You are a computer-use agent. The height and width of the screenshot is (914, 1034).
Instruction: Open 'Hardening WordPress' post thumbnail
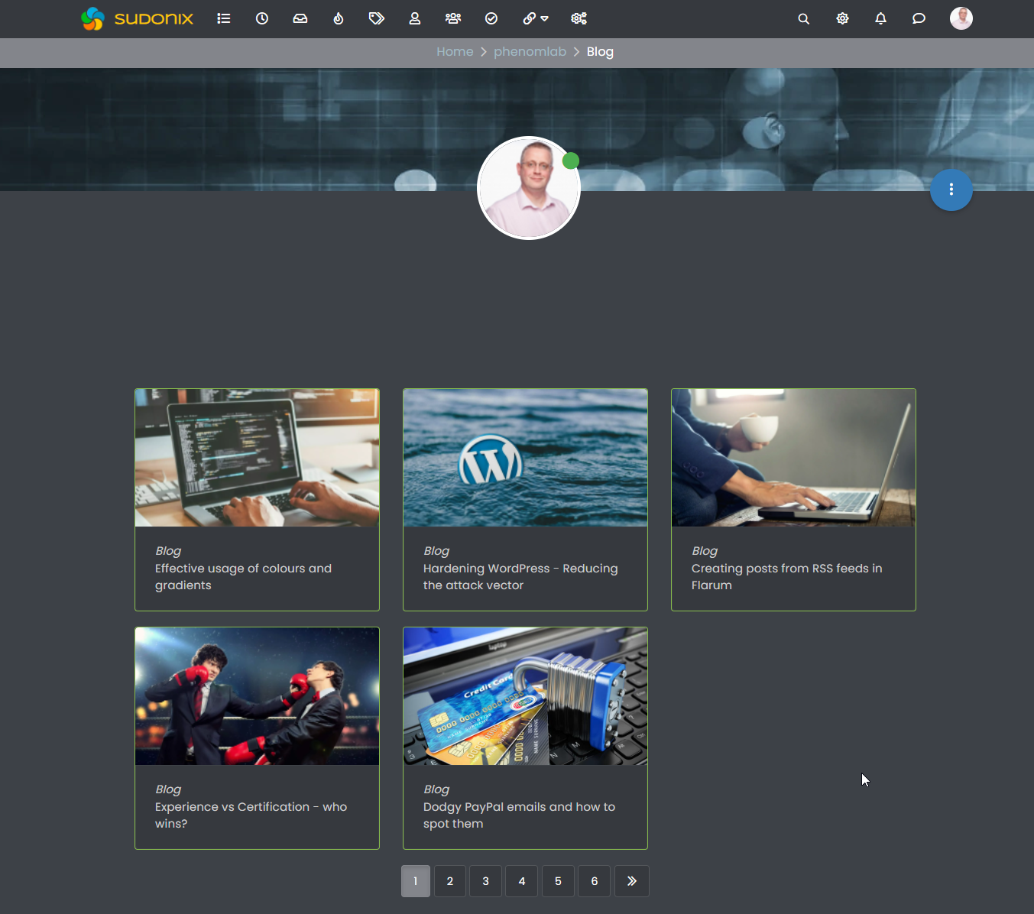tap(525, 458)
